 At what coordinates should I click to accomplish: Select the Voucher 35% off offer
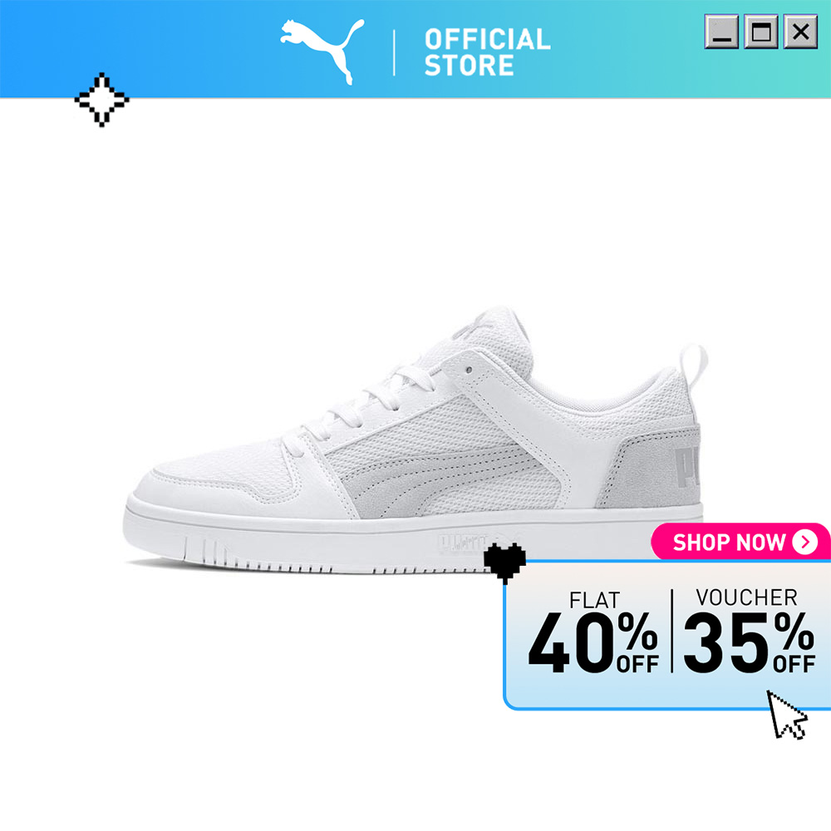pyautogui.click(x=749, y=631)
